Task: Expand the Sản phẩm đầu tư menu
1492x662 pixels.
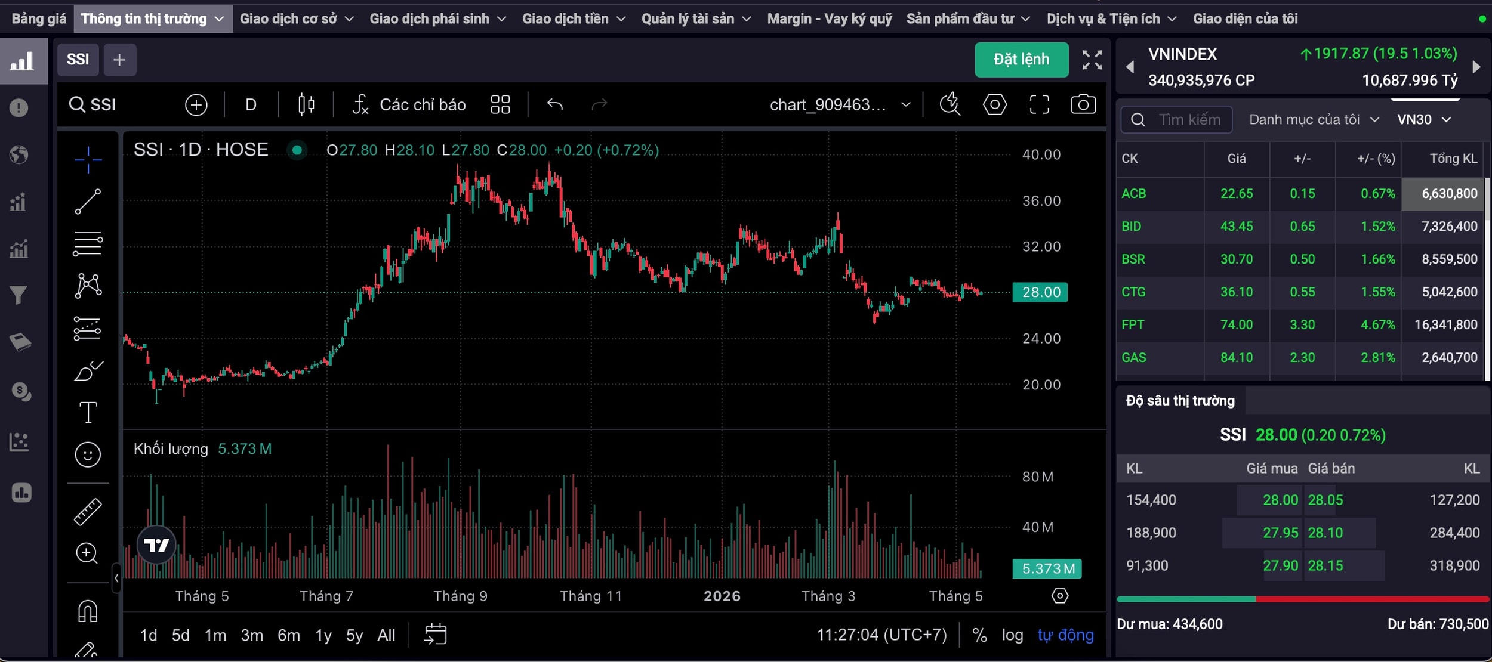Action: (968, 19)
